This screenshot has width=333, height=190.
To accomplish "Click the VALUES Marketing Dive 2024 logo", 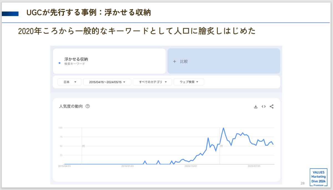I will tap(318, 177).
